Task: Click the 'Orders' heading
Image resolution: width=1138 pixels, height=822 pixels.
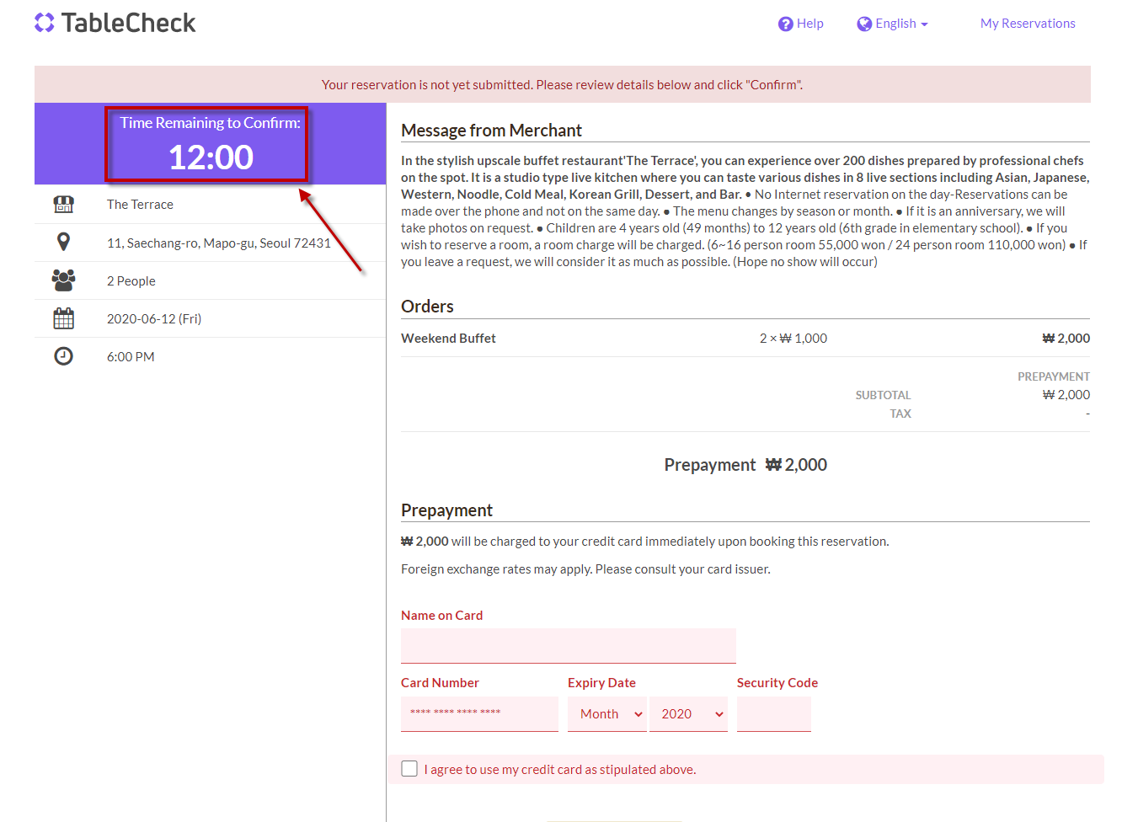Action: coord(427,307)
